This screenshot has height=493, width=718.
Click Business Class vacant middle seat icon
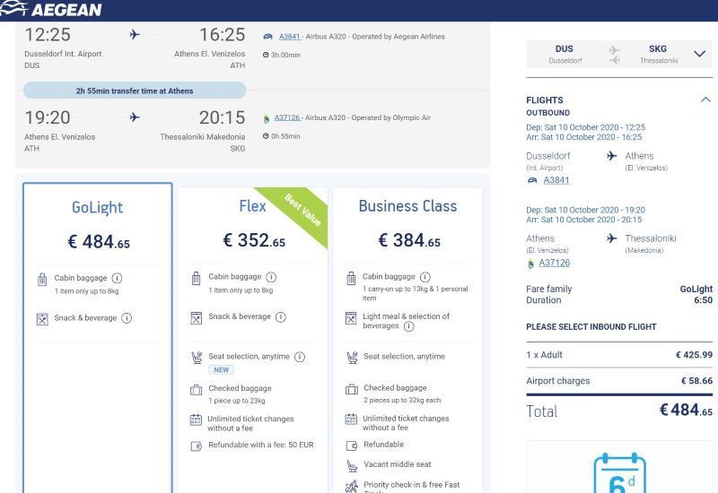(352, 465)
